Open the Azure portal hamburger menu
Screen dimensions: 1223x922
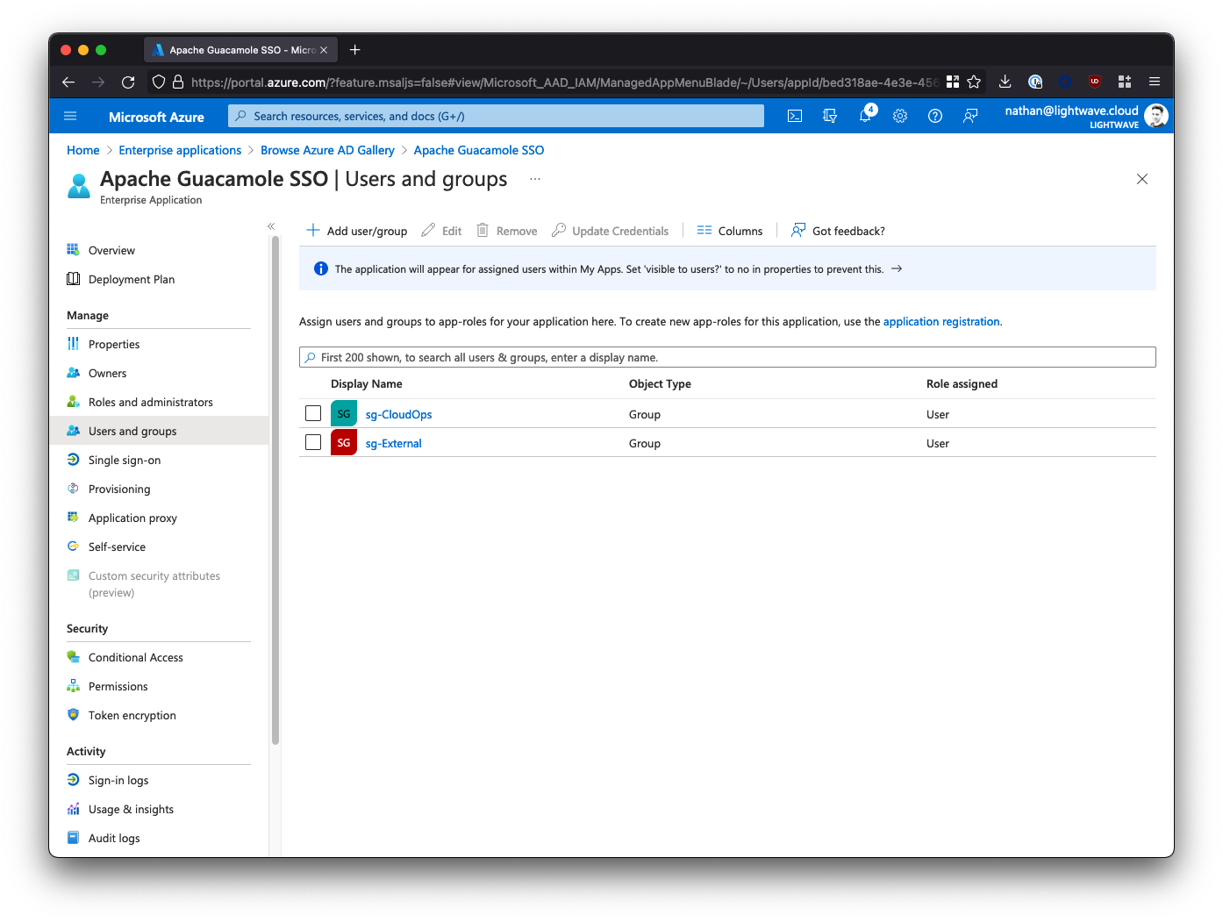[x=71, y=116]
